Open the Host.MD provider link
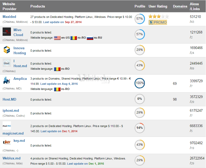 (9, 99)
